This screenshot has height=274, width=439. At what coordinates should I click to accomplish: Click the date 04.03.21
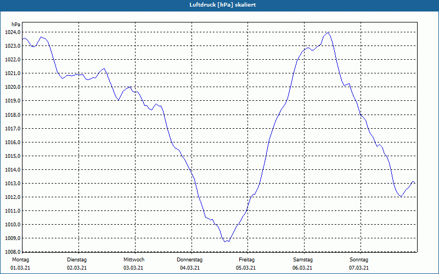(190, 268)
